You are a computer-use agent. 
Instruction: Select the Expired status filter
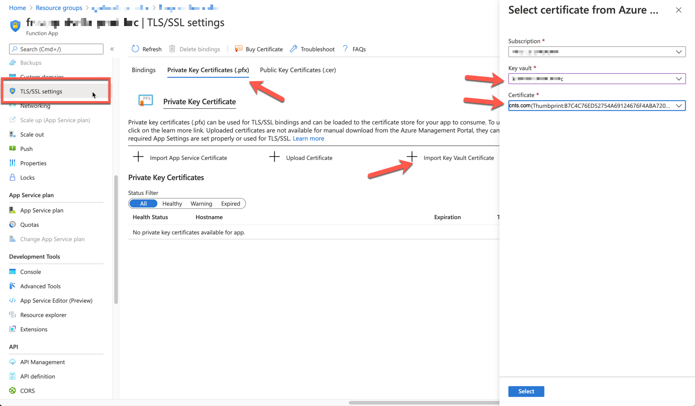click(x=231, y=203)
